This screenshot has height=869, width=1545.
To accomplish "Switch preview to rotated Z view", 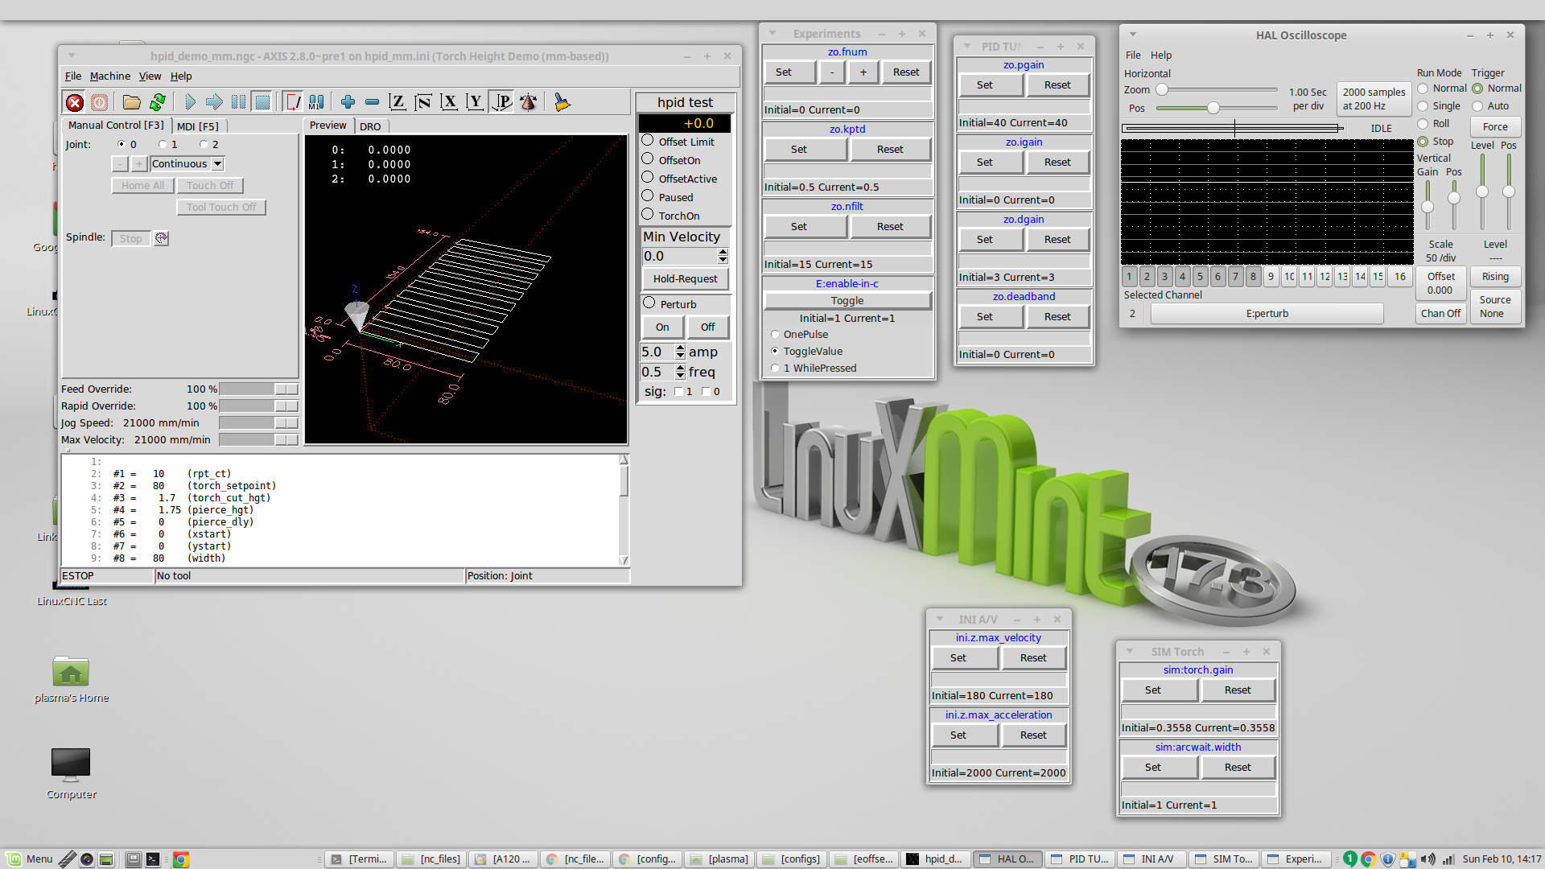I will (423, 102).
